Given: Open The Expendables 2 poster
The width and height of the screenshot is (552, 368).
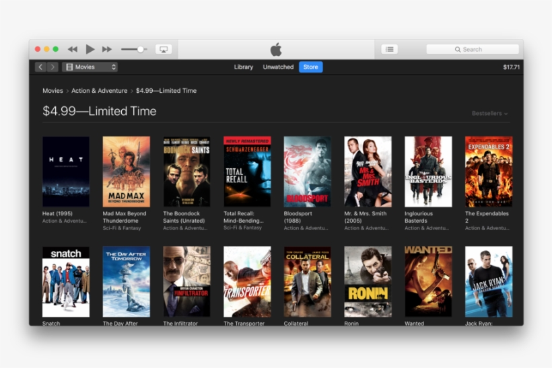Looking at the screenshot, I should click(x=489, y=172).
